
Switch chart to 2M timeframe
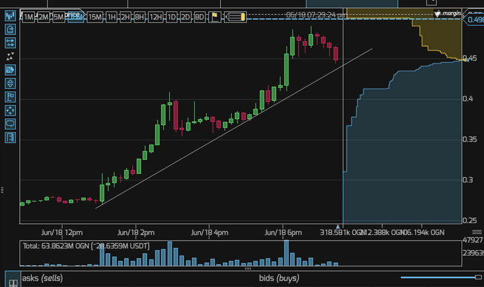(44, 17)
